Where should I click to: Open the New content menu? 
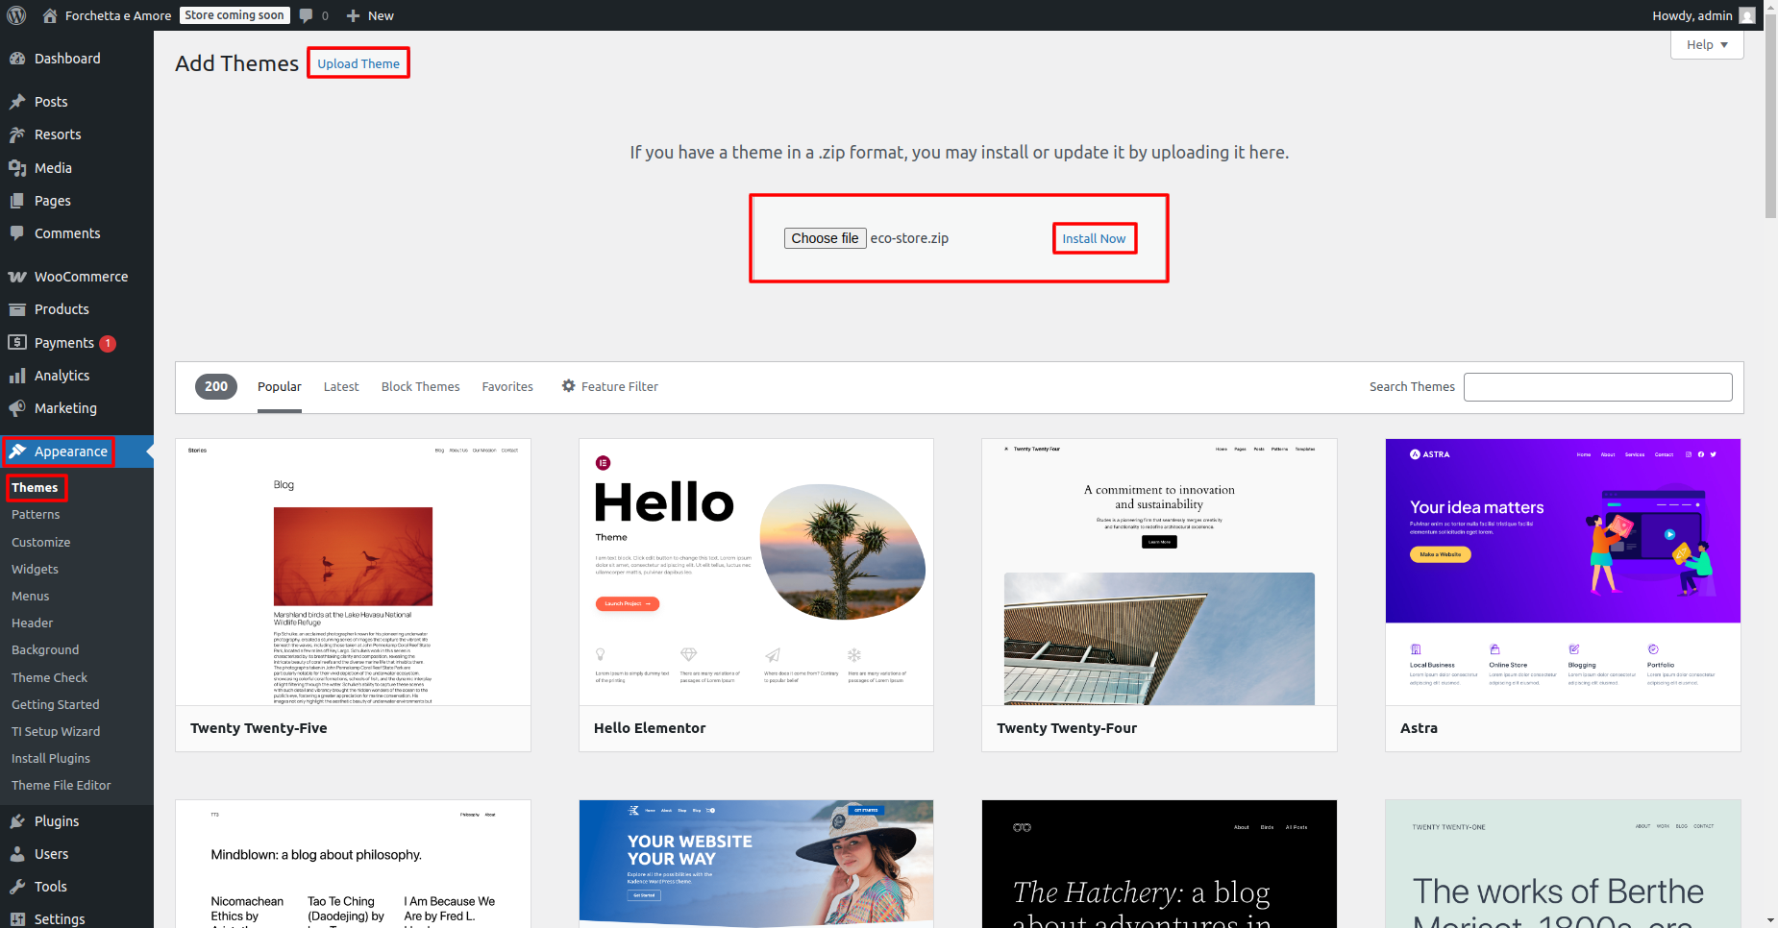pyautogui.click(x=370, y=15)
